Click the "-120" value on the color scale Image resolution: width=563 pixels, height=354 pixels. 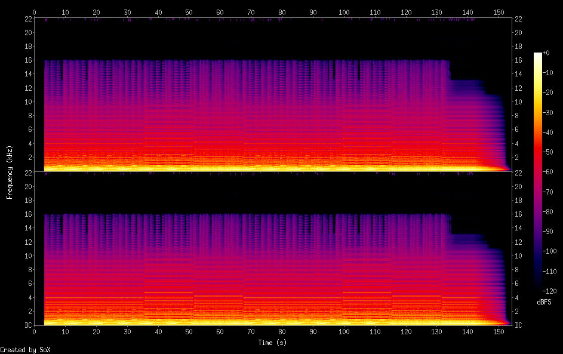click(550, 291)
